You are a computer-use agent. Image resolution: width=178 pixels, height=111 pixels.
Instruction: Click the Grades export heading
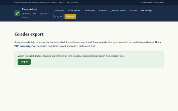(29, 34)
